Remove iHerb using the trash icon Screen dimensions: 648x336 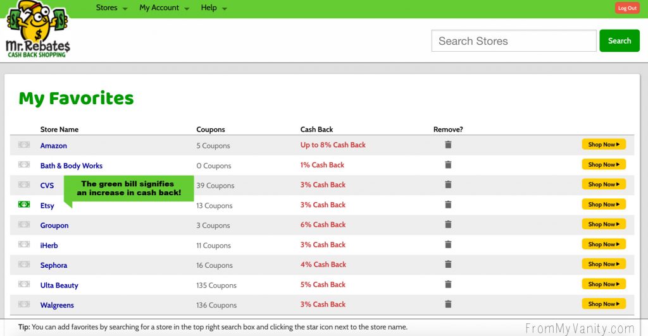[x=448, y=244]
